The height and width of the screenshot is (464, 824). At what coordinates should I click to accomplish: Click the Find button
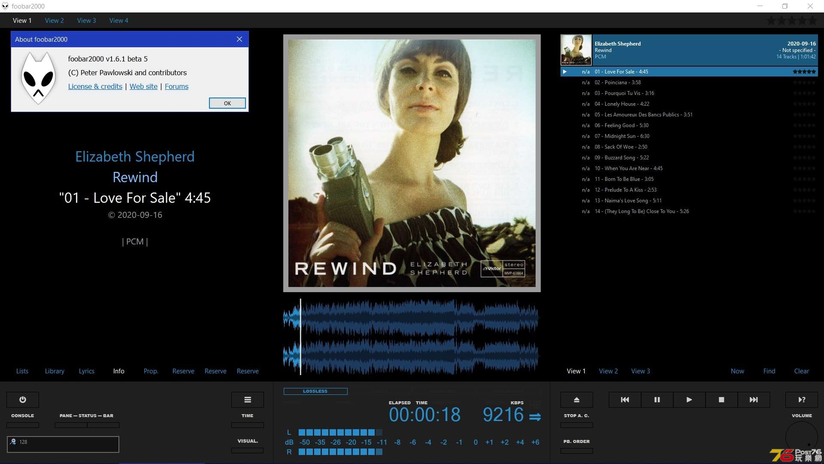pyautogui.click(x=769, y=371)
